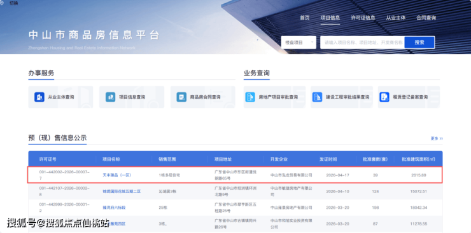
Task: Click the 预（现）售信息公示 section heading
Action: click(x=58, y=138)
